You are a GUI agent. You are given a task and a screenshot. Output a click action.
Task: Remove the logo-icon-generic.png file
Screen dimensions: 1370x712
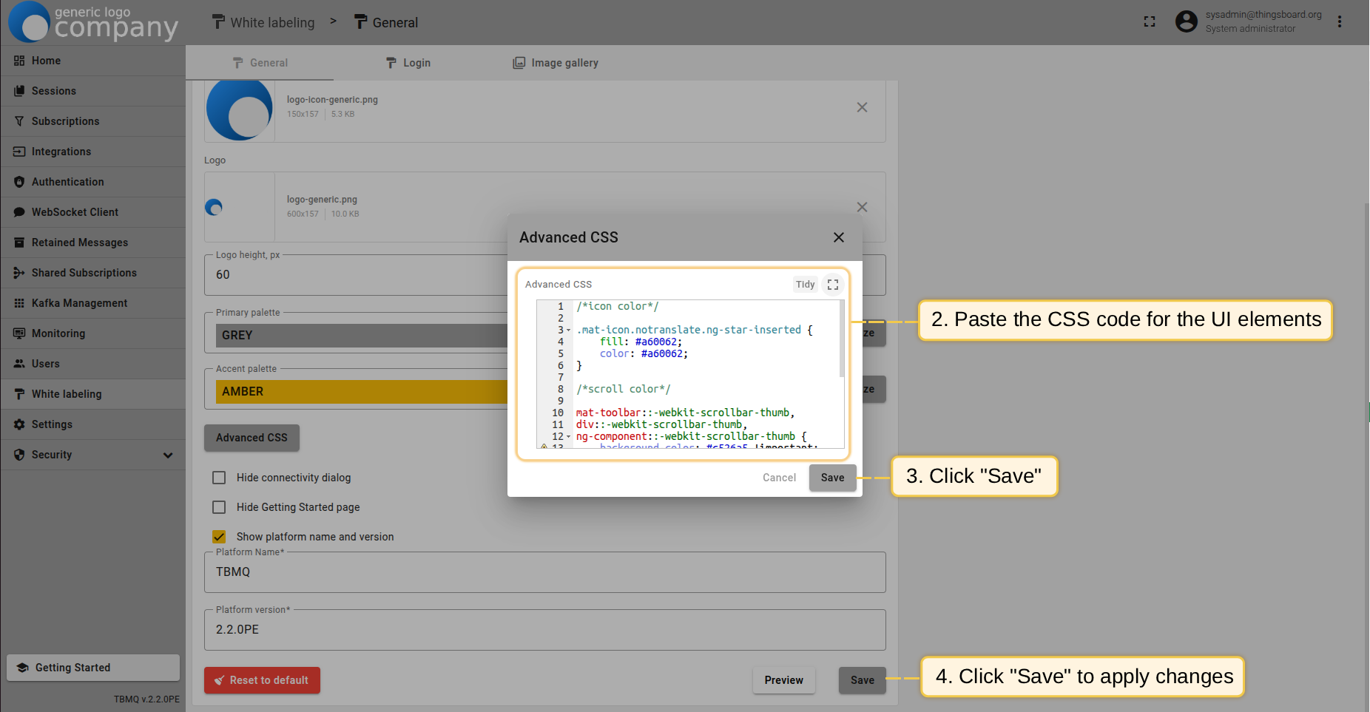coord(862,107)
